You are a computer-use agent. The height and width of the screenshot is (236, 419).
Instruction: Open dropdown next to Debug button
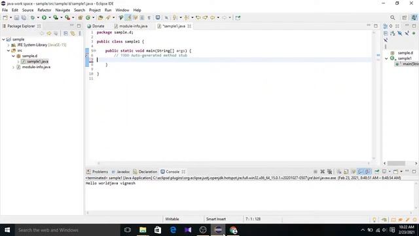click(x=38, y=18)
